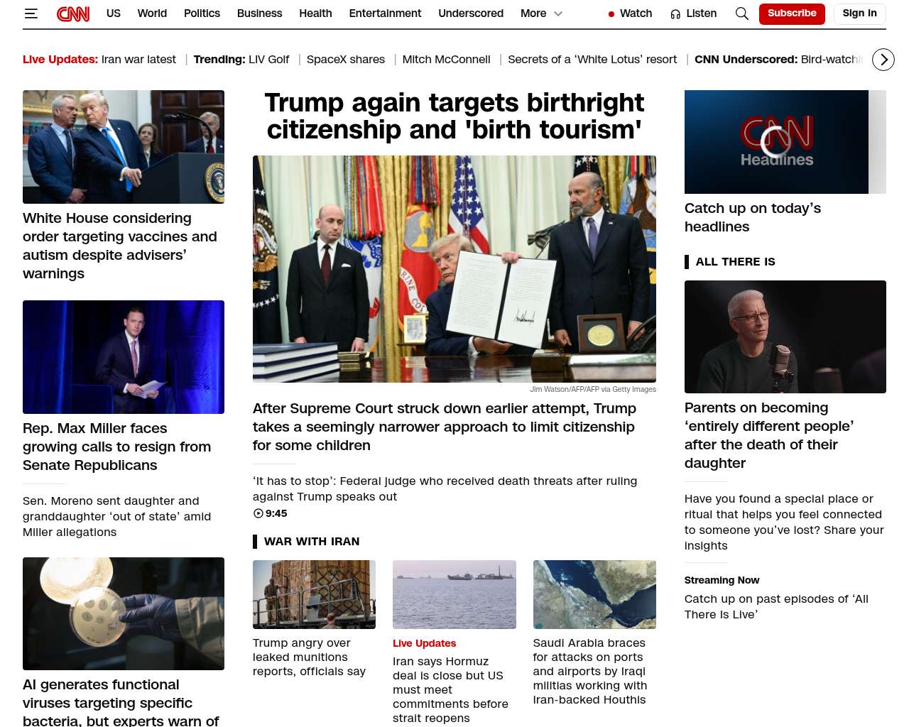909x727 pixels.
Task: Open the birthright citizenship headline
Action: pos(454,116)
